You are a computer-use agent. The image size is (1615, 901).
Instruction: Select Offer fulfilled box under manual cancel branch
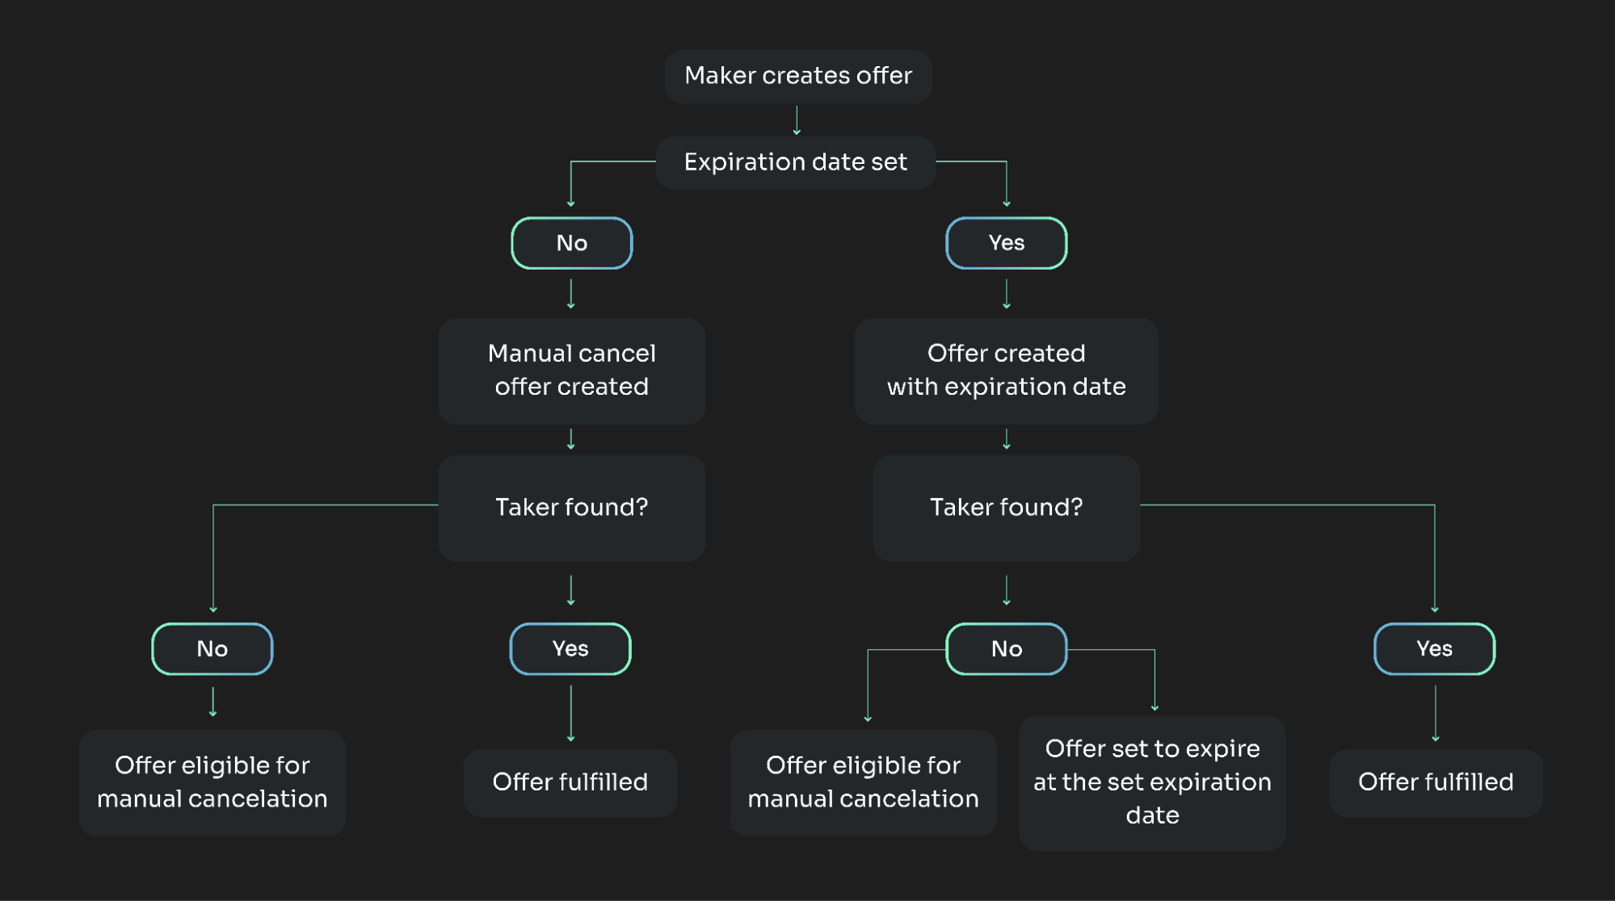[570, 782]
